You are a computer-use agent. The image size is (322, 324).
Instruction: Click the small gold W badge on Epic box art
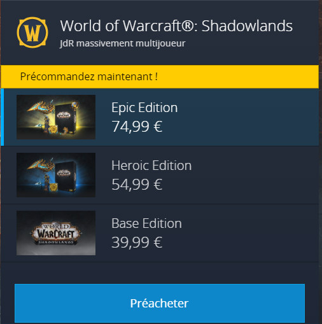75,105
